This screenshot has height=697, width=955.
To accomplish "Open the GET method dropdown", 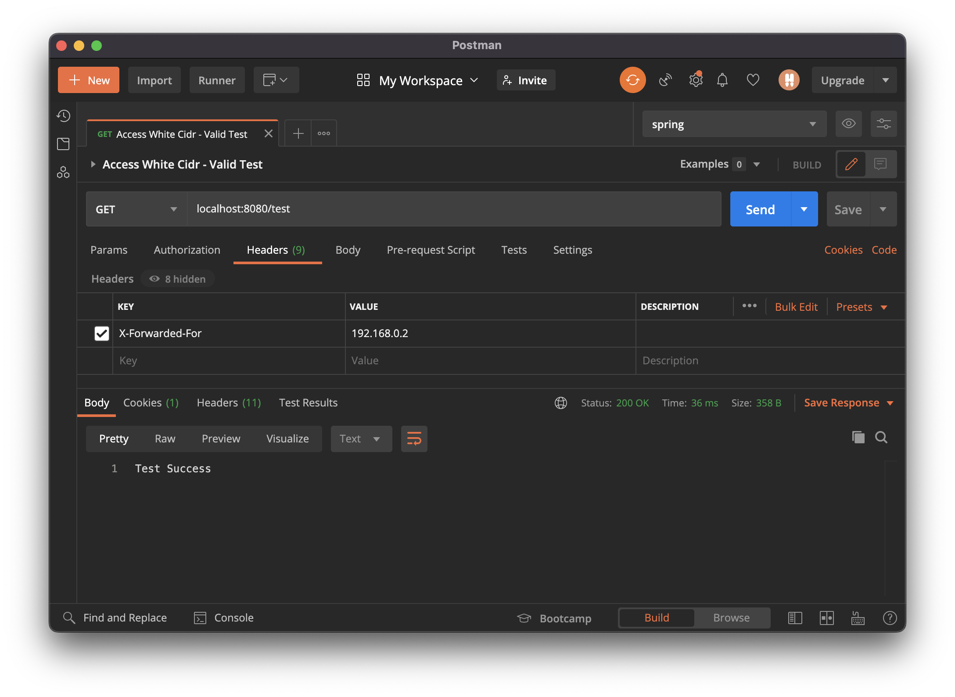I will click(136, 209).
